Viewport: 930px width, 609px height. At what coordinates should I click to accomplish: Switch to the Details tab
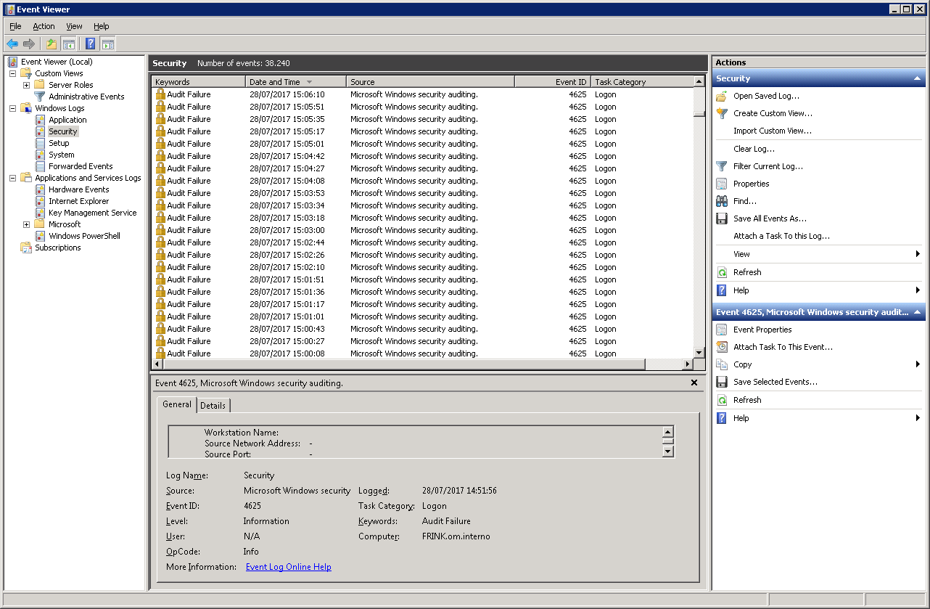pos(213,406)
